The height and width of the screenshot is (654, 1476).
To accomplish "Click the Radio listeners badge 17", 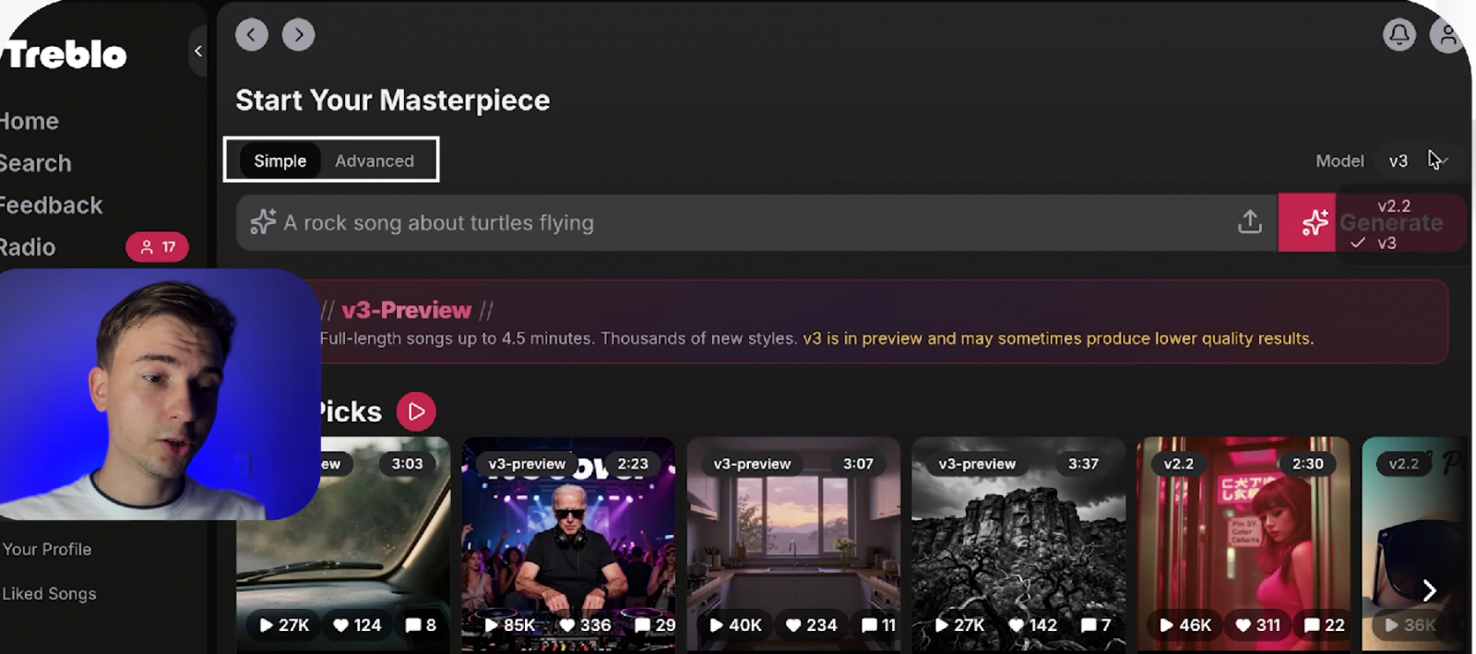I will 157,246.
